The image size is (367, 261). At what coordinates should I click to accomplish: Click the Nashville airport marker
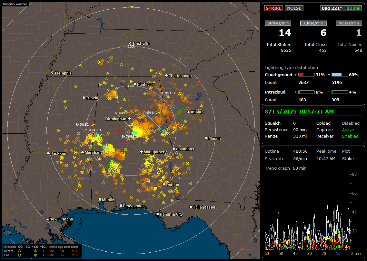point(130,43)
